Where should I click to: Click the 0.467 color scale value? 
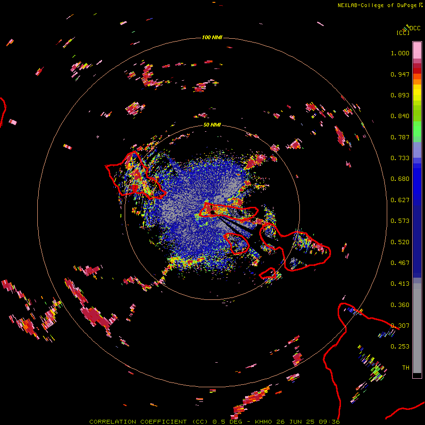[400, 263]
